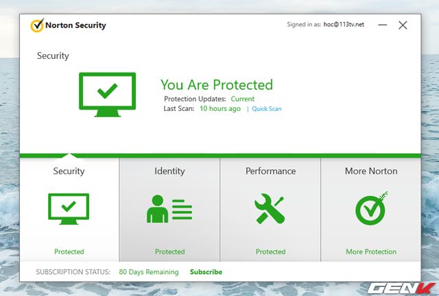The height and width of the screenshot is (296, 439).
Task: Switch to the Performance tab
Action: point(270,210)
